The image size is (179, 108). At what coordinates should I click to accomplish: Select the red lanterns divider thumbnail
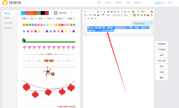coord(49,89)
